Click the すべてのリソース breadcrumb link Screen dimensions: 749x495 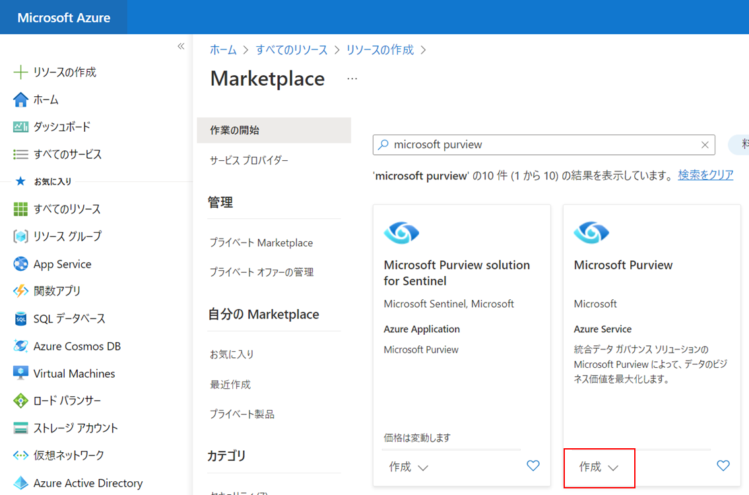[x=292, y=49]
